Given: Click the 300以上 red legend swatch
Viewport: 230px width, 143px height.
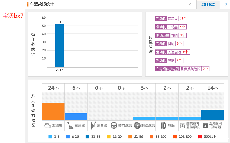Looking at the screenshot, I should click(200, 137).
